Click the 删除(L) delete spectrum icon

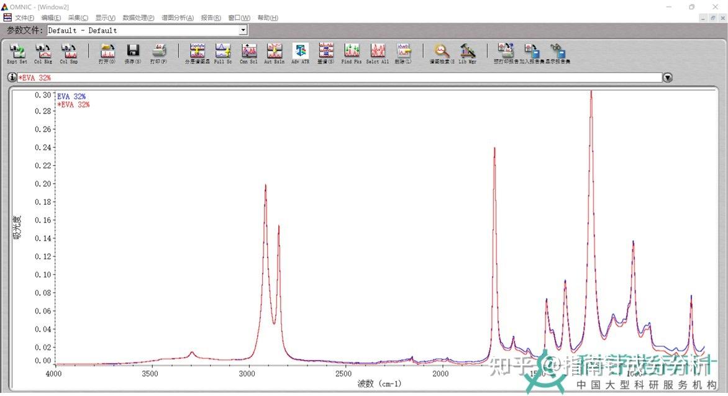point(403,54)
